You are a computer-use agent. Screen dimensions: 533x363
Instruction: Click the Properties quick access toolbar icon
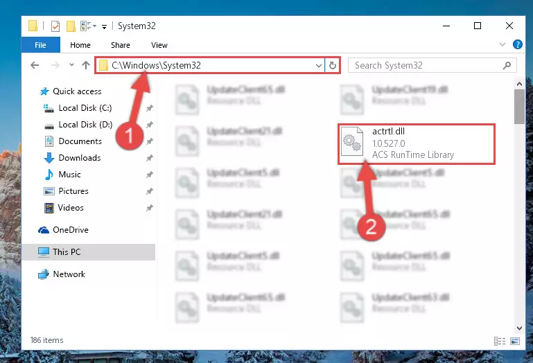(x=55, y=26)
